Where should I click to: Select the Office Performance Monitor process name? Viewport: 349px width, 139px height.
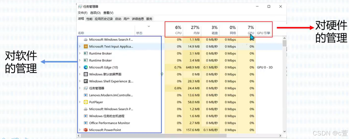point(109,123)
